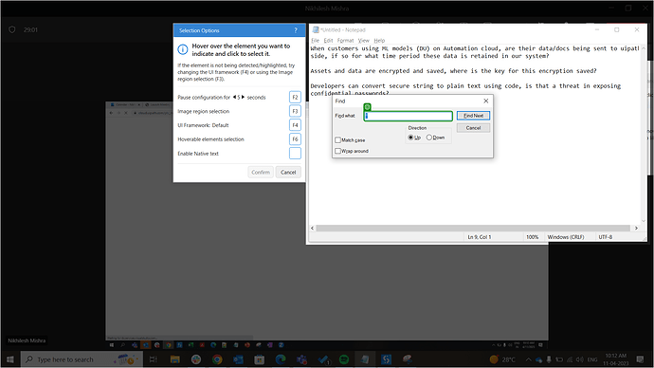
Task: Click the 29:01 meeting timer
Action: 30,30
